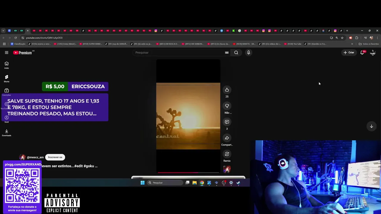The height and width of the screenshot is (214, 381).
Task: Open Chrome three-dot menu
Action: click(x=377, y=38)
